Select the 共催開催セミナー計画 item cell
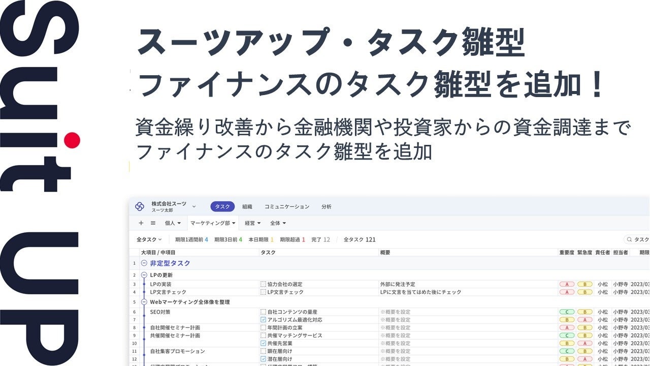Viewport: 650px width, 366px height. [x=175, y=335]
